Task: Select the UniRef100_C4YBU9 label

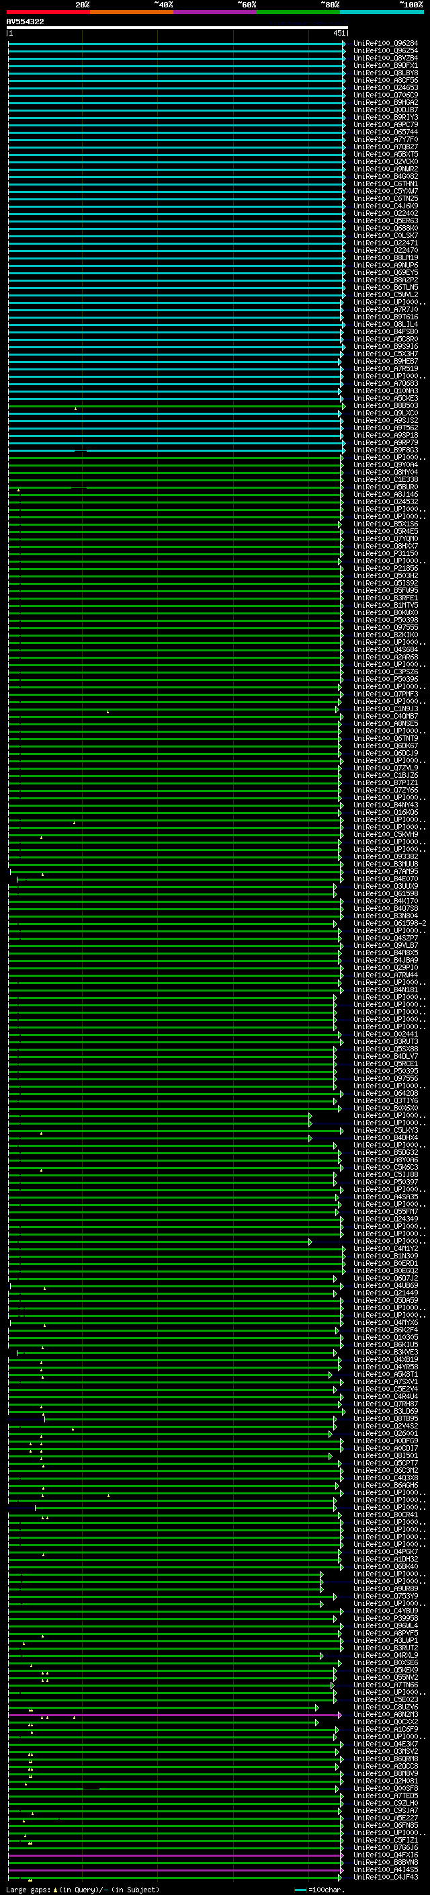Action: coord(385,1610)
